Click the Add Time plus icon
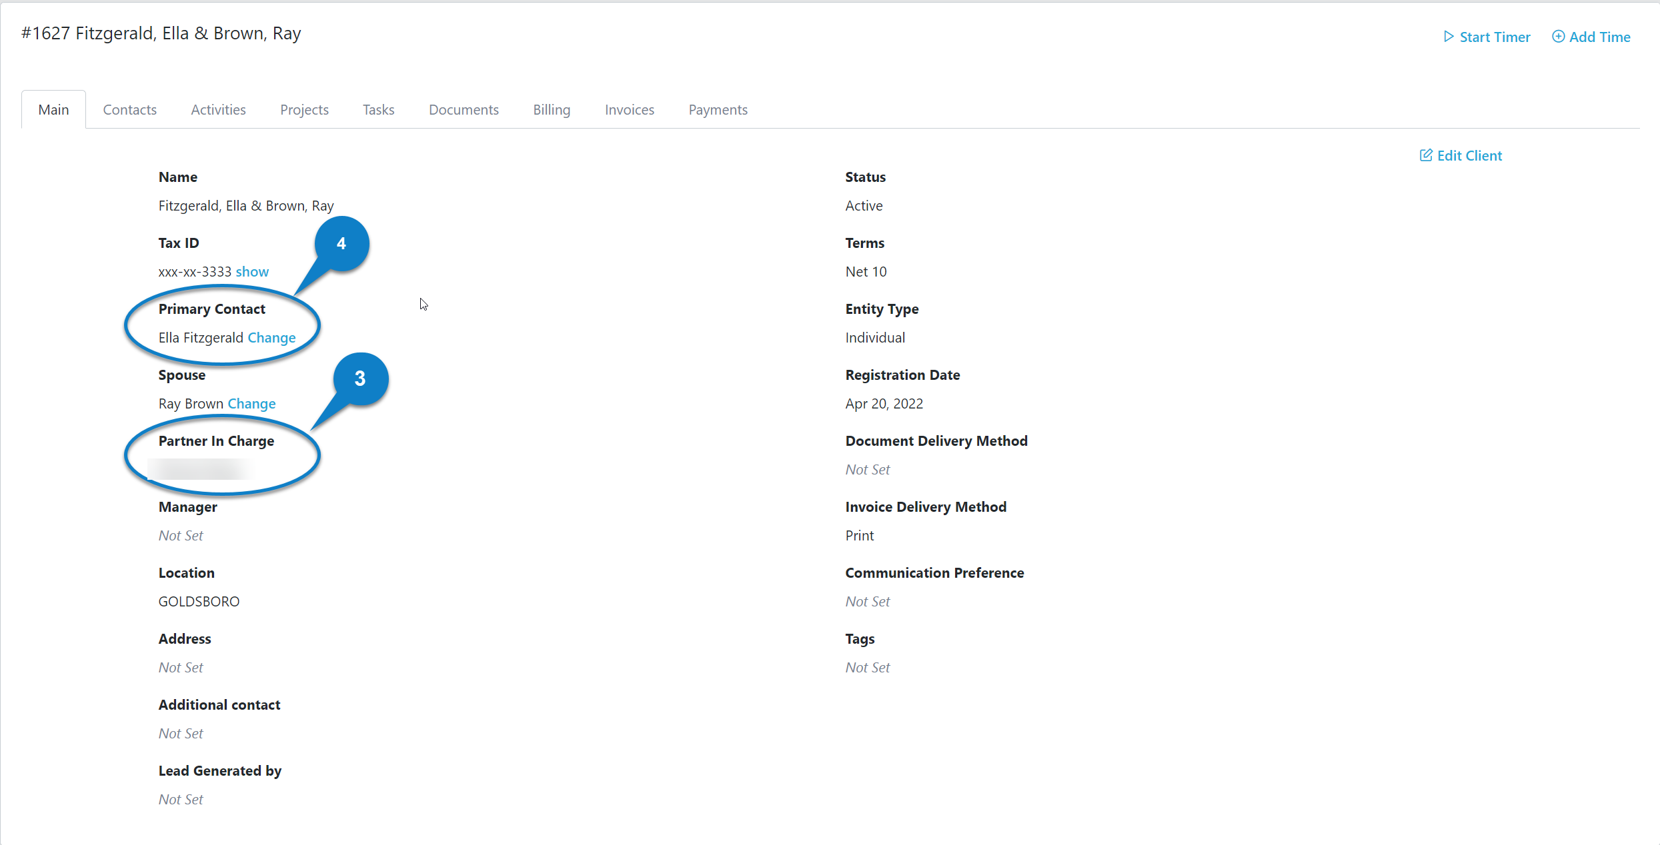This screenshot has height=845, width=1660. 1559,37
